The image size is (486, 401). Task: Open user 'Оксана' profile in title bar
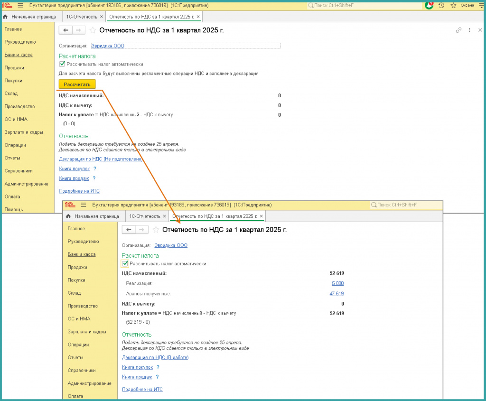click(x=467, y=5)
